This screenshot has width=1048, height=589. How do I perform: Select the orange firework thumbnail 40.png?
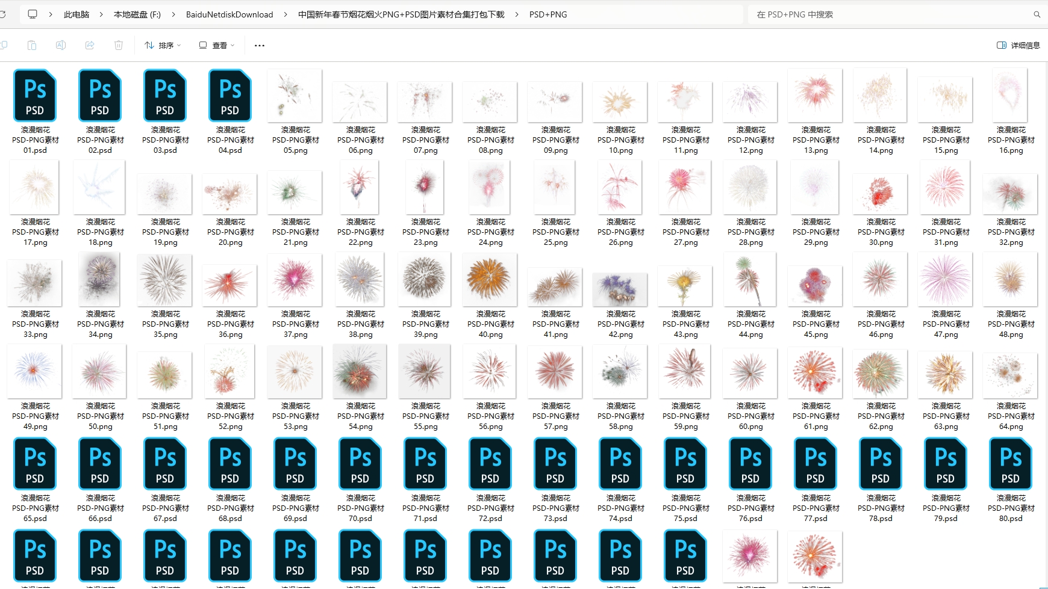coord(490,280)
